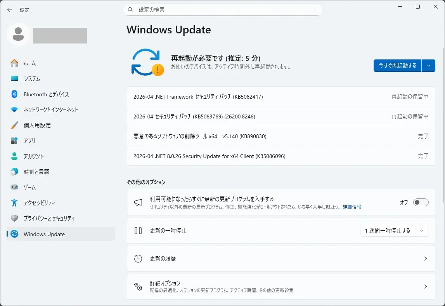This screenshot has width=445, height=306.
Task: Open 更新の履歴 update history row
Action: 281,258
